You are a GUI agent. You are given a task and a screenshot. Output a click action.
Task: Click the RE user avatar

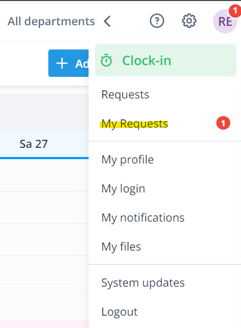coord(225,21)
